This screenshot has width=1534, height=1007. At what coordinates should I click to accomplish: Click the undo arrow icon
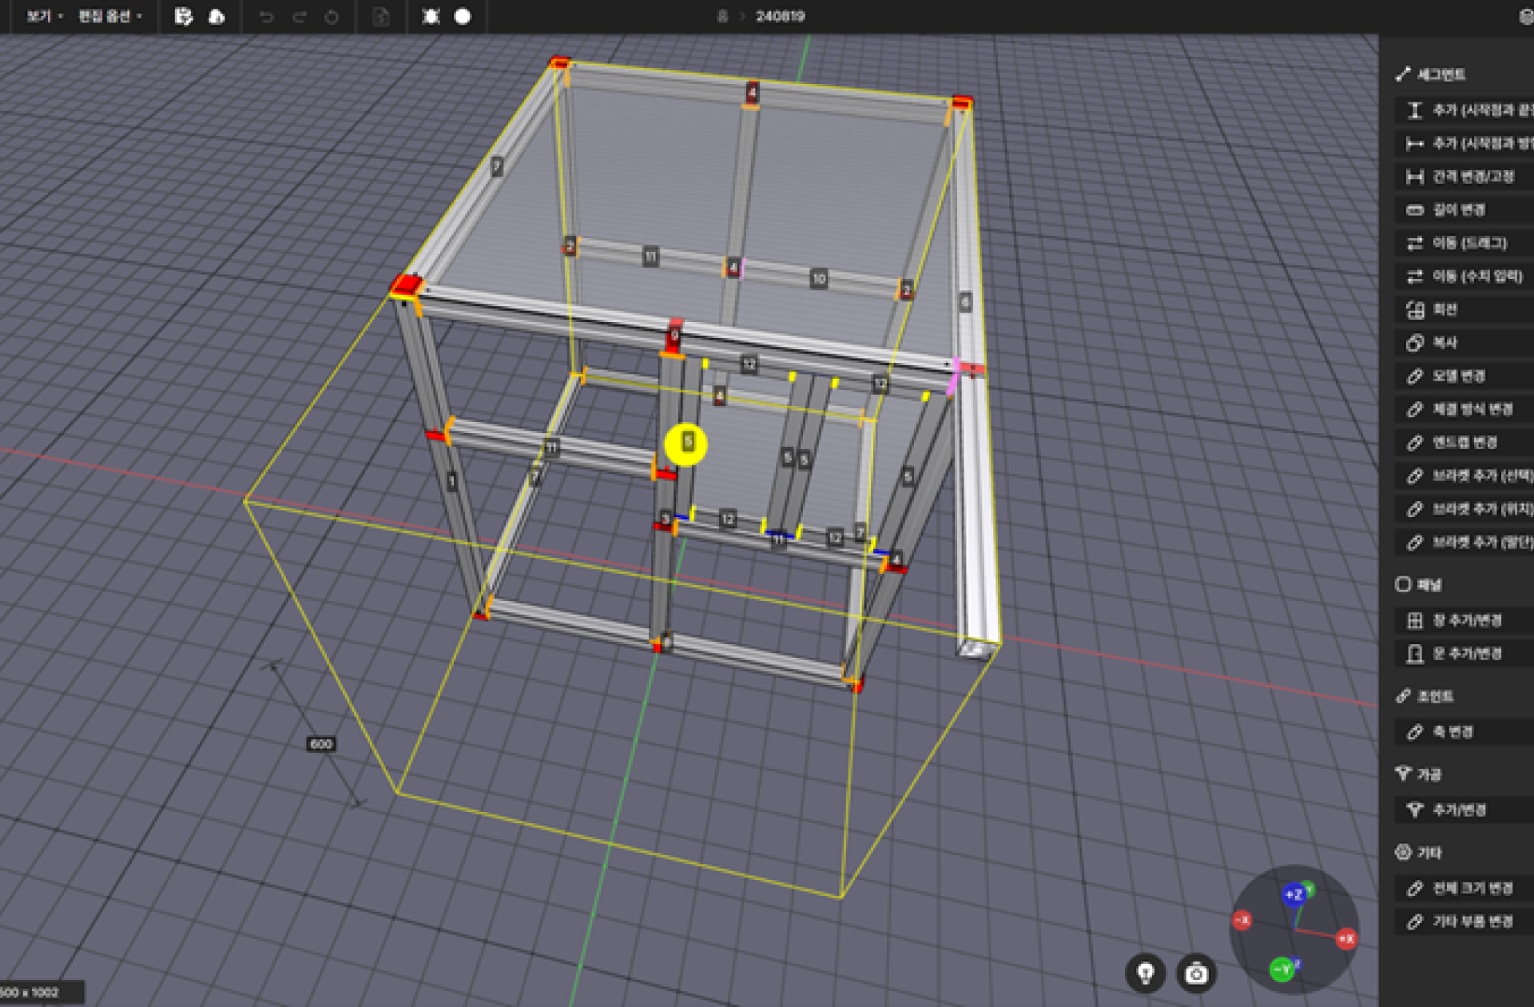pyautogui.click(x=266, y=17)
